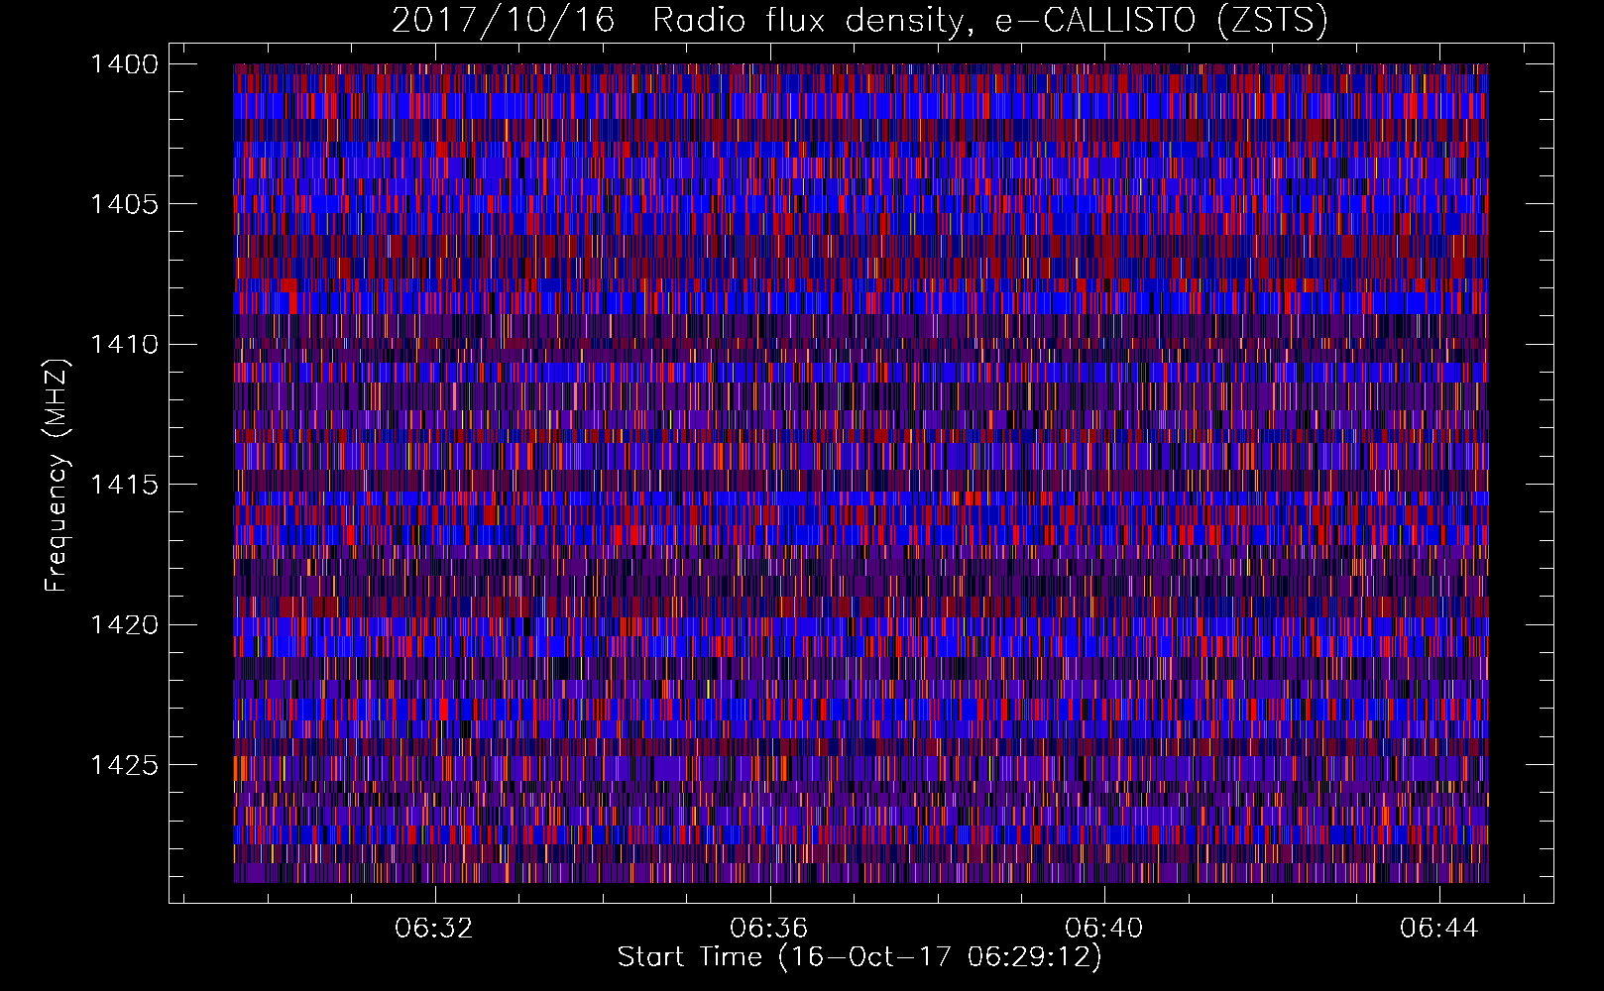Click the "Start Time (16-Oct-17 06:29:12)" label
The image size is (1604, 991).
point(859,957)
